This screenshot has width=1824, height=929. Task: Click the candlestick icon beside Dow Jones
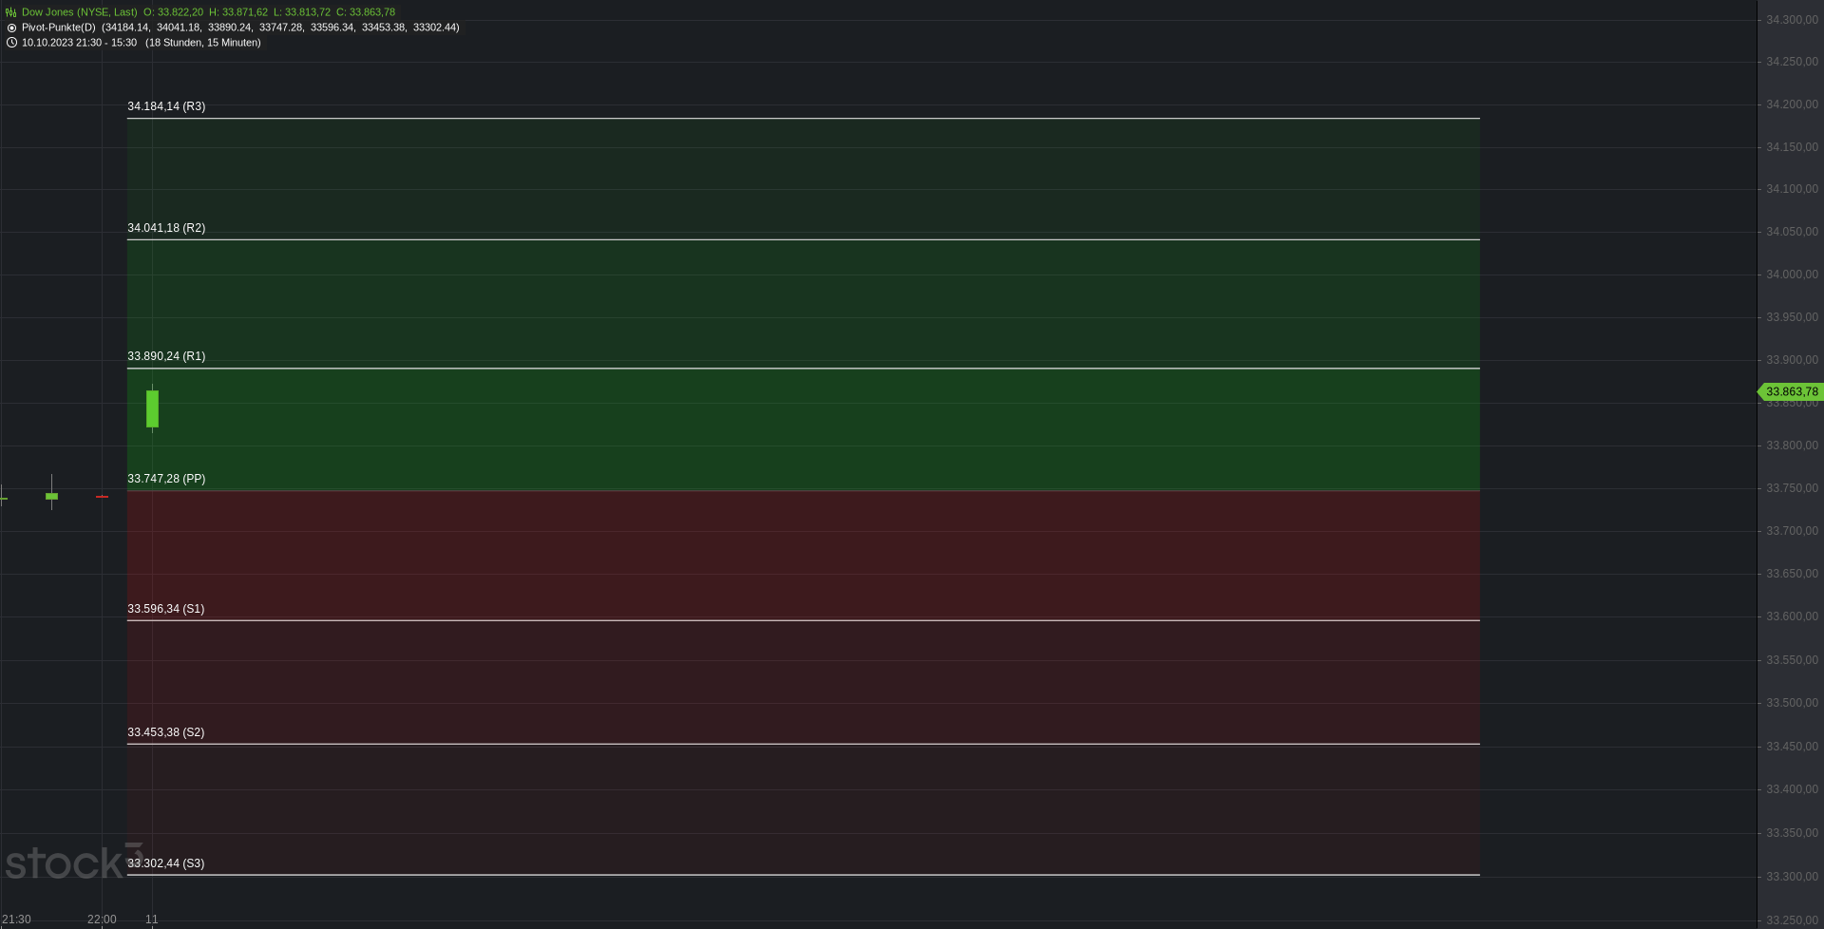coord(11,12)
